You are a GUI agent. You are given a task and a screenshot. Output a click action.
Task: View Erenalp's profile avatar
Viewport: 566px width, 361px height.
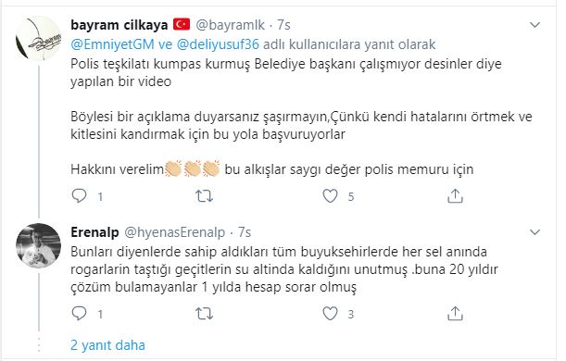coord(38,245)
